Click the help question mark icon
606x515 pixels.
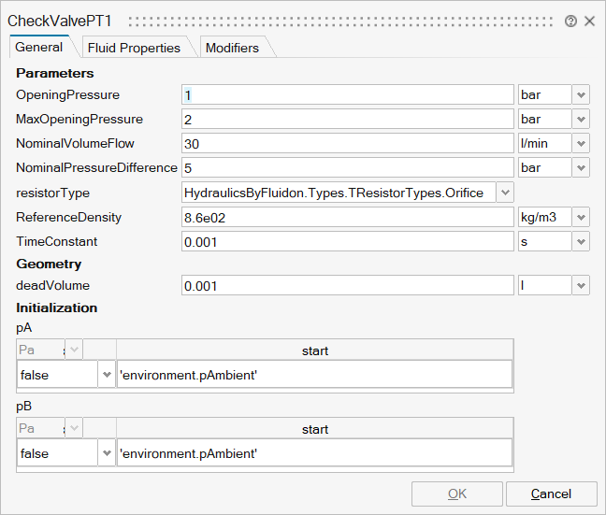[x=570, y=21]
